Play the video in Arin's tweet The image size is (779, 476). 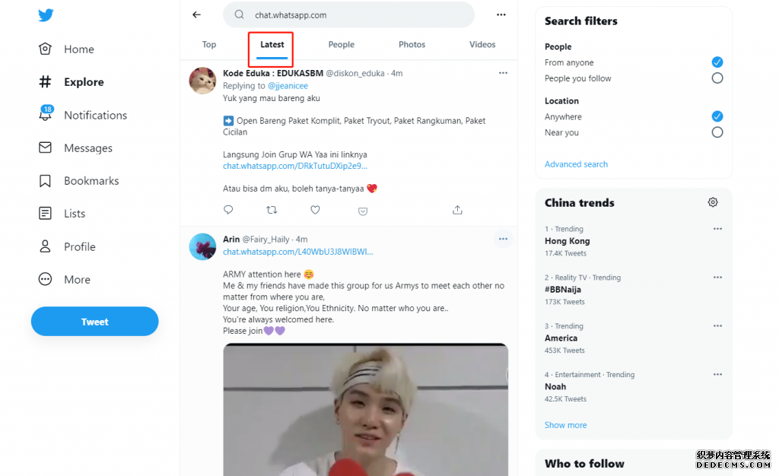click(366, 410)
